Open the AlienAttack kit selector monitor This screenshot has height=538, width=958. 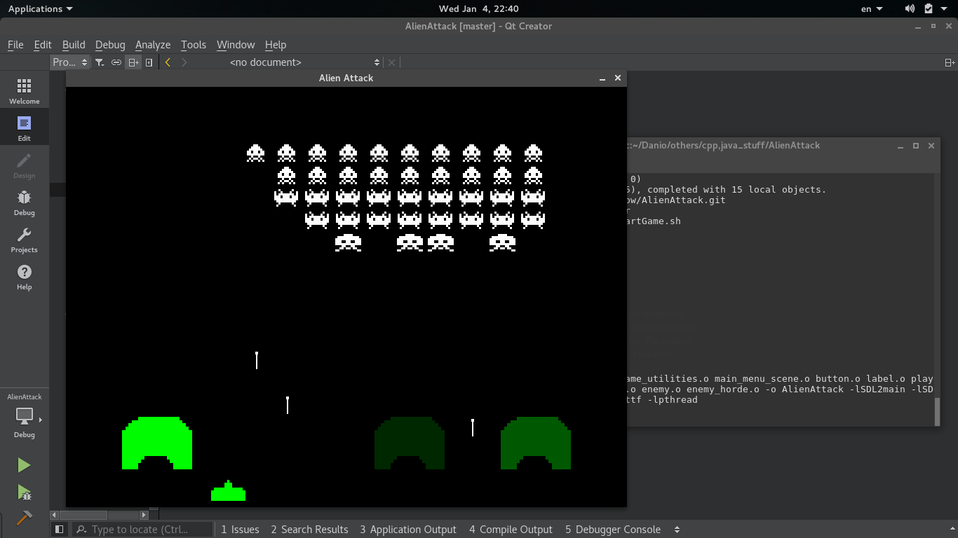coord(25,416)
